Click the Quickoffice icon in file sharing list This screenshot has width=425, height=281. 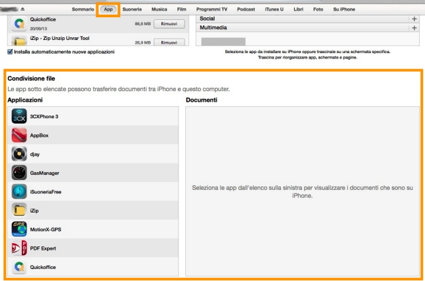(x=19, y=267)
